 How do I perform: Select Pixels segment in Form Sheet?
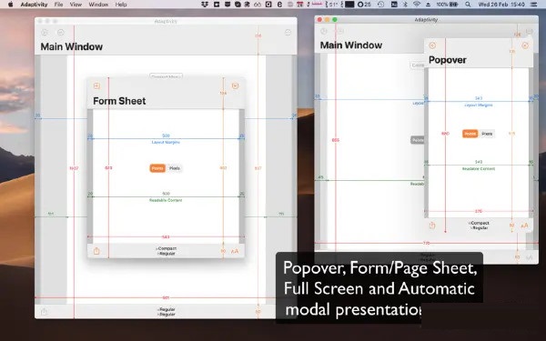[x=175, y=168]
